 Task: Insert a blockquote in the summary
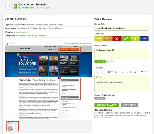tap(113, 72)
